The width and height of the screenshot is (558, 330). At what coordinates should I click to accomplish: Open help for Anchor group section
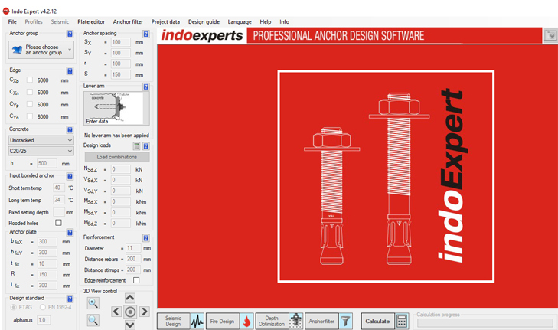(x=70, y=34)
